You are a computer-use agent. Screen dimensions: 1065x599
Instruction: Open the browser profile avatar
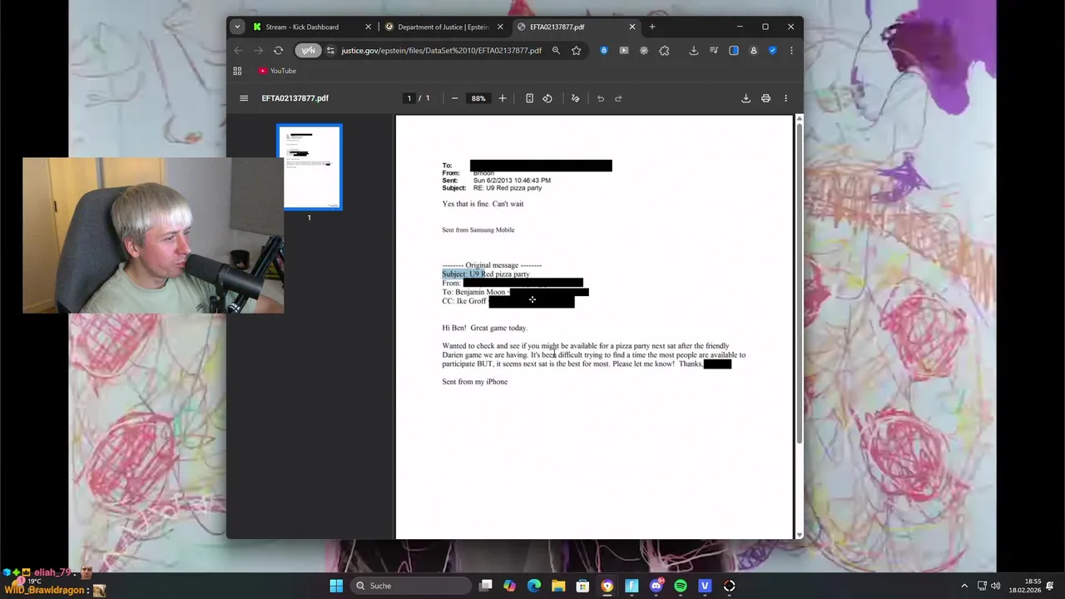pyautogui.click(x=754, y=51)
